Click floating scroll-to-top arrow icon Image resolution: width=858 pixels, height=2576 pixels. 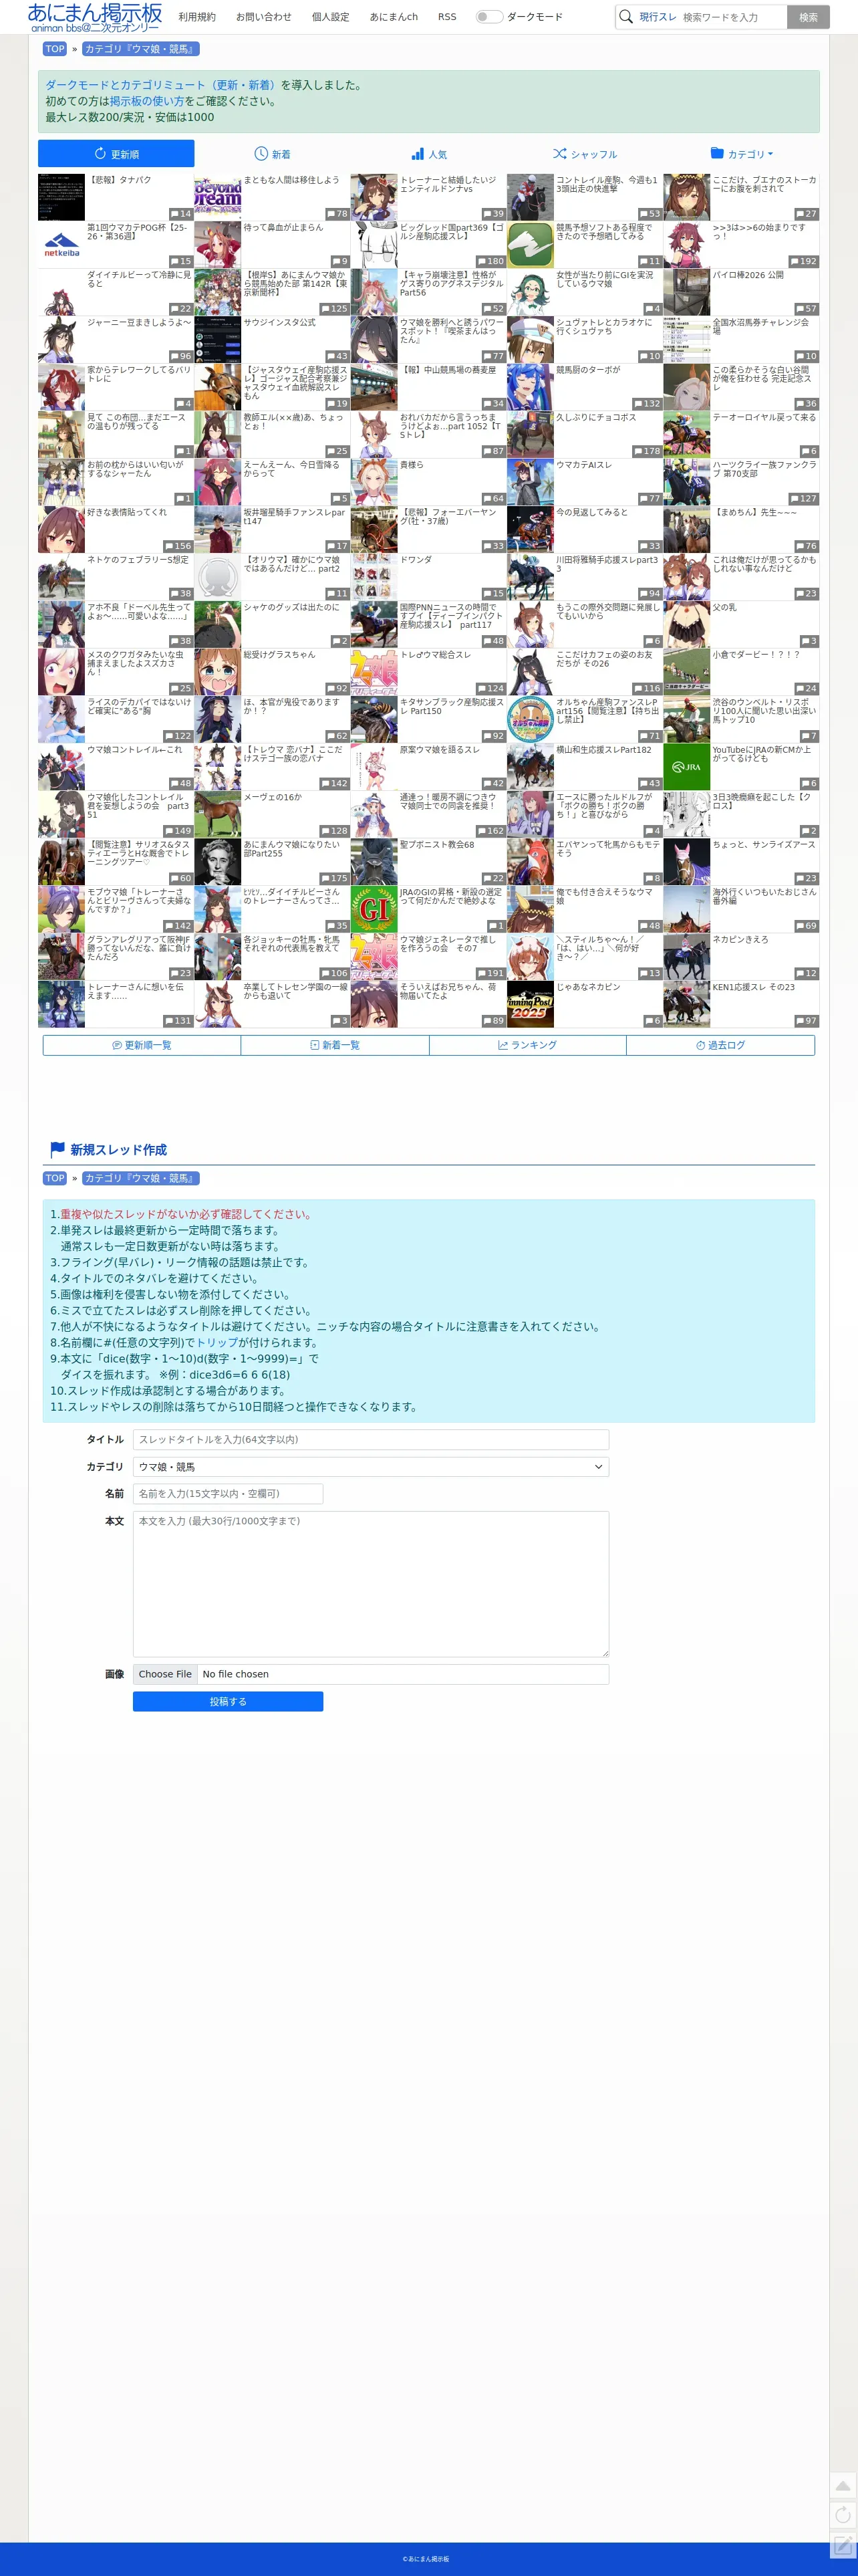coord(843,2485)
